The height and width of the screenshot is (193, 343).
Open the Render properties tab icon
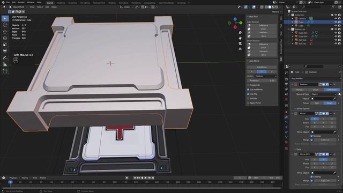tap(286, 79)
